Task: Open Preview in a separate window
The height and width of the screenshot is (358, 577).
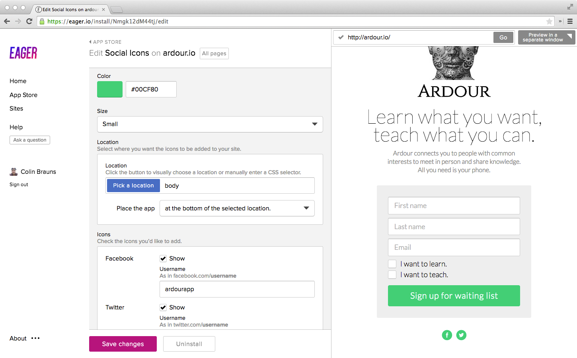Action: coord(547,37)
